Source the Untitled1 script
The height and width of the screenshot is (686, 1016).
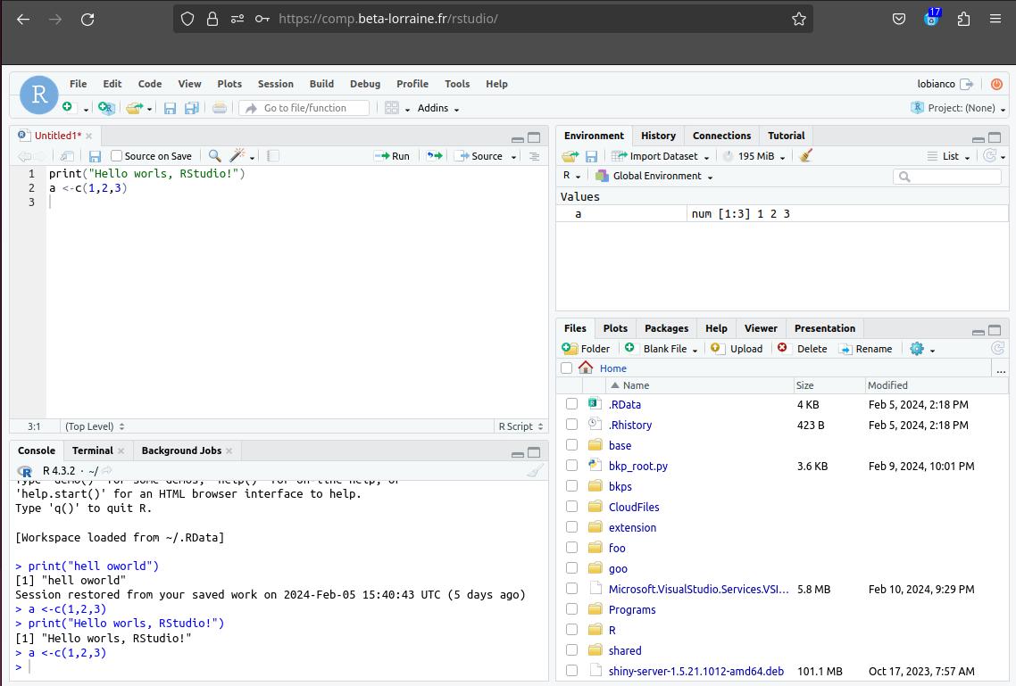point(483,155)
